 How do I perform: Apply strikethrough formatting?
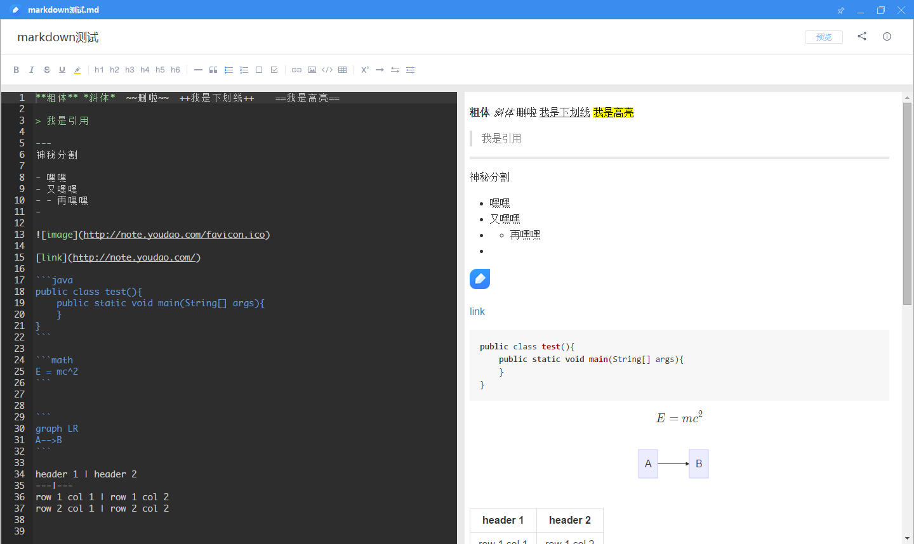coord(47,70)
